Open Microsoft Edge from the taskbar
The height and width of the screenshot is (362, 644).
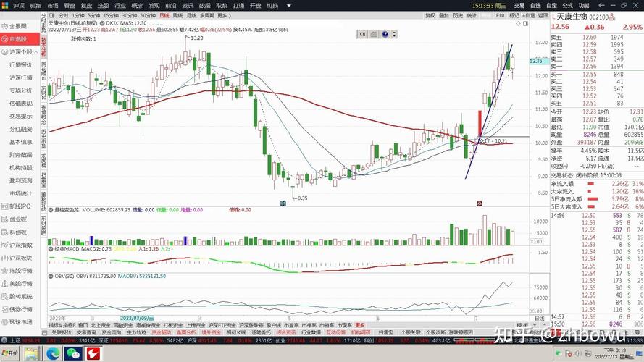(53, 354)
